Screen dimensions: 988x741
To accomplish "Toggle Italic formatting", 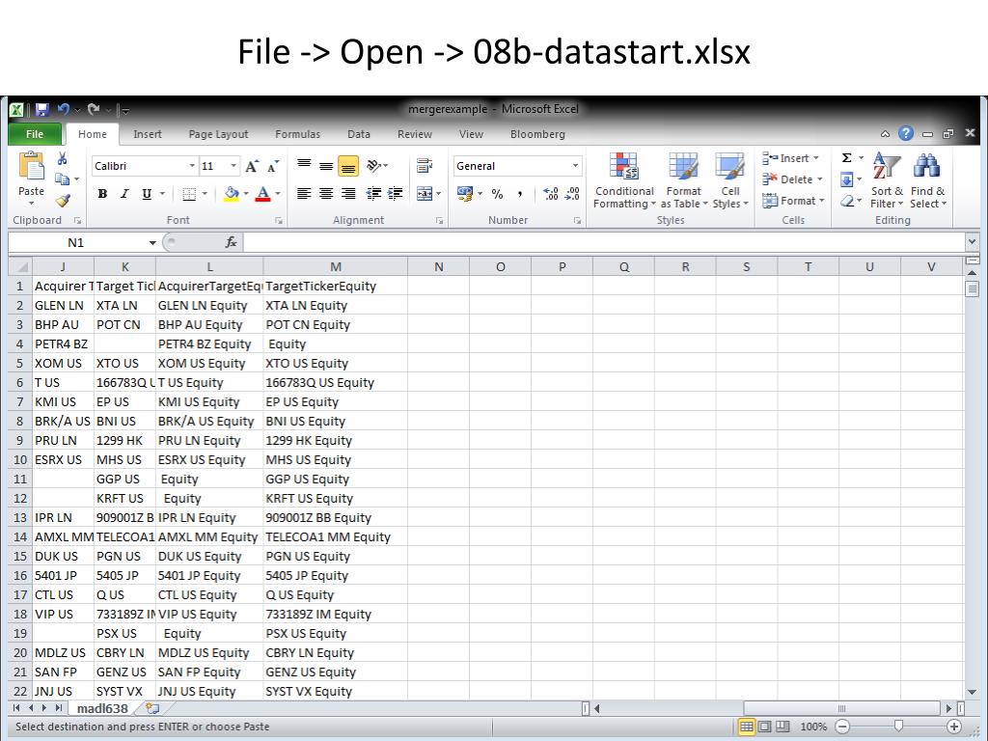I will (124, 194).
